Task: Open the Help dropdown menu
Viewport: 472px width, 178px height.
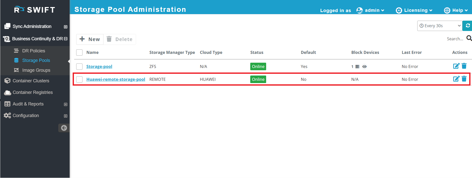Action: click(456, 10)
